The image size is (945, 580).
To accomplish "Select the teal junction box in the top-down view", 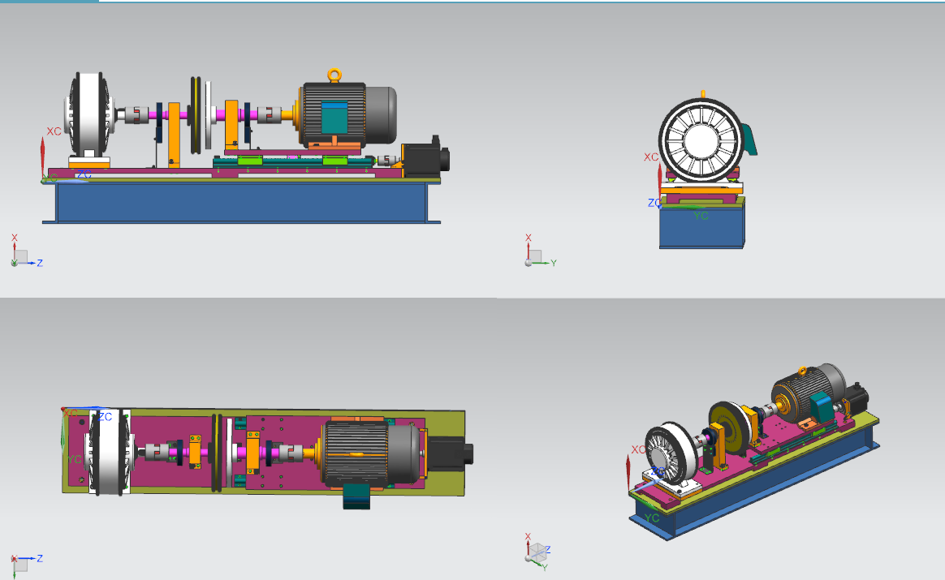I will [356, 498].
